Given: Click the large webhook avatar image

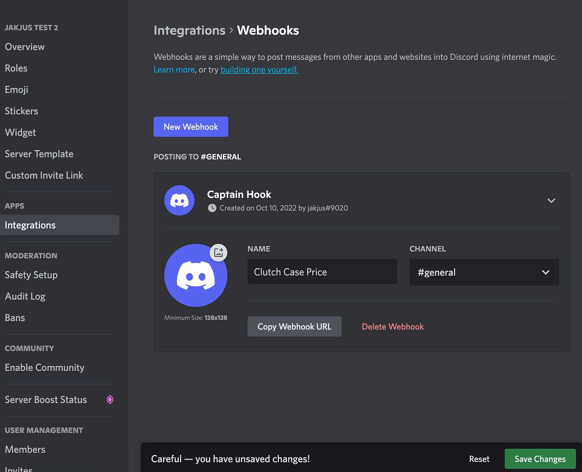Looking at the screenshot, I should (x=196, y=275).
